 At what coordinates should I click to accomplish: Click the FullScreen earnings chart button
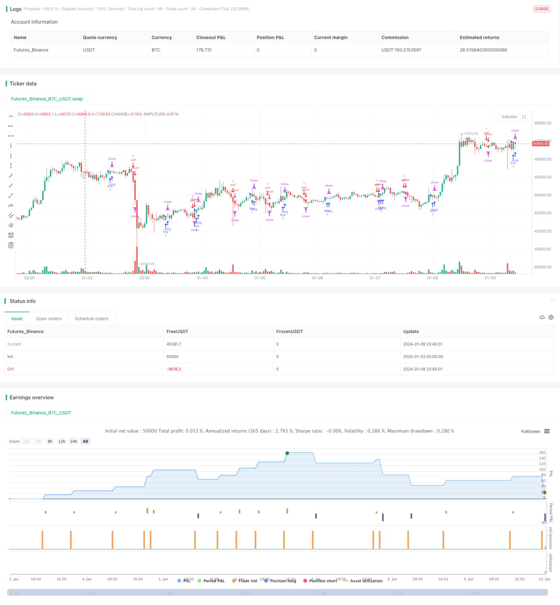(x=531, y=431)
